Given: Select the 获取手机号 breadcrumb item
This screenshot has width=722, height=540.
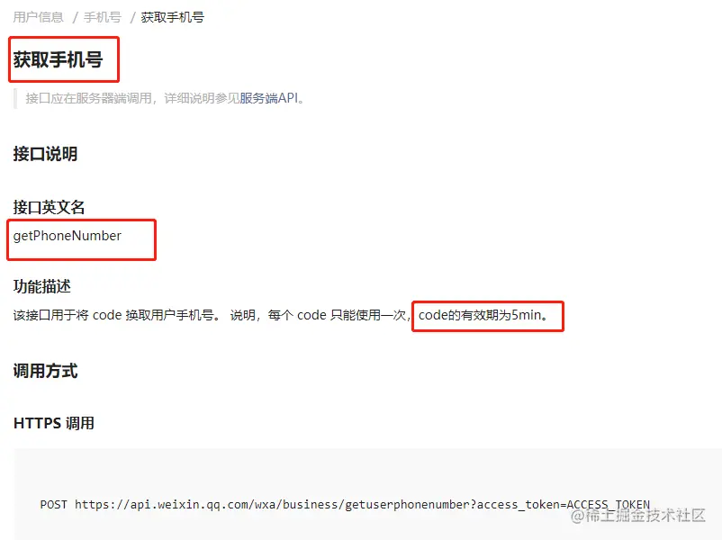Looking at the screenshot, I should [x=173, y=17].
